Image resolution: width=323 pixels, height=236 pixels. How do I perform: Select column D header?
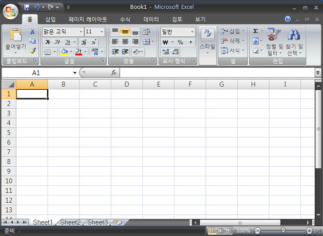[x=127, y=84]
